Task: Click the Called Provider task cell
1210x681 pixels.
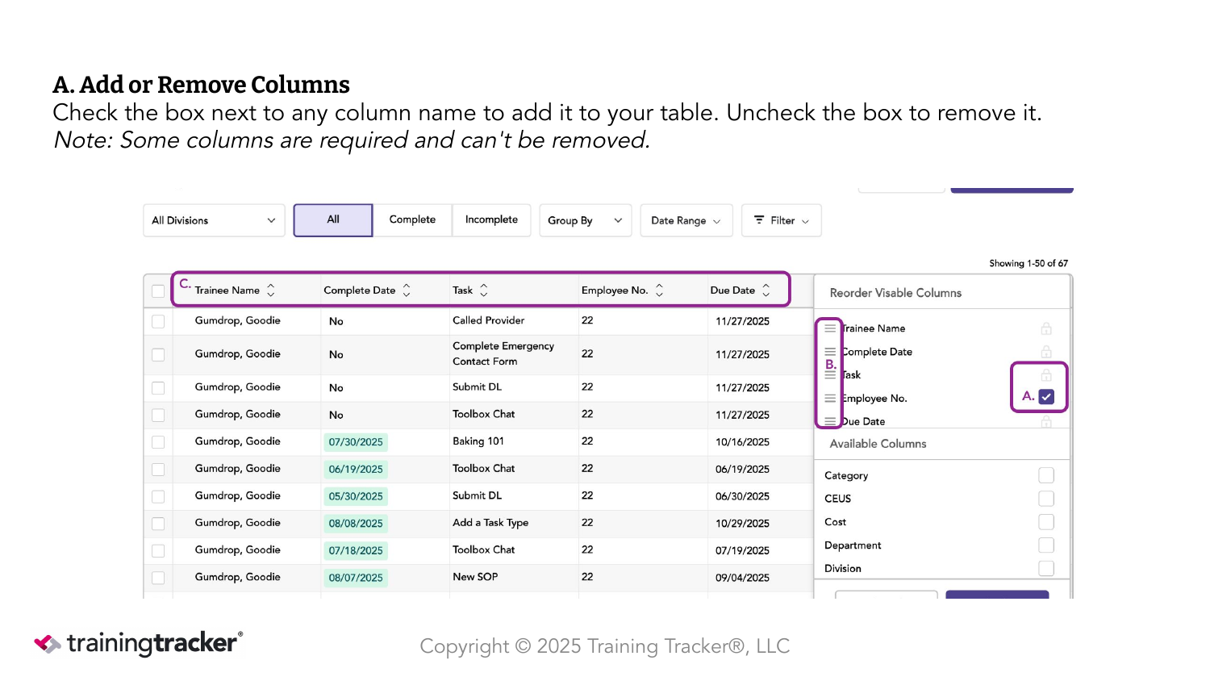Action: [489, 320]
